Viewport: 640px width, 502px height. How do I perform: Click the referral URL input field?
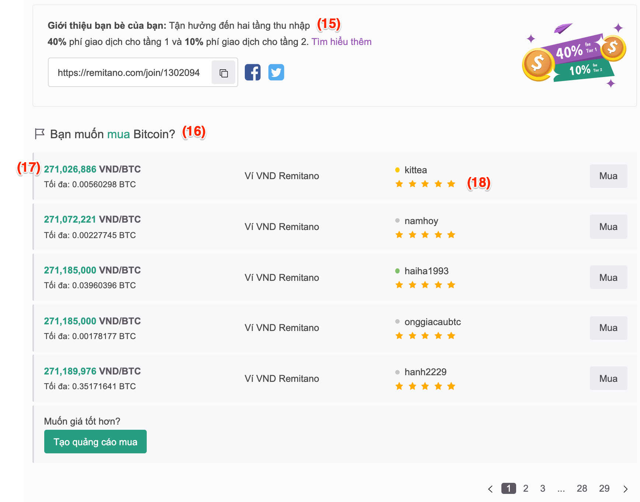pyautogui.click(x=129, y=73)
